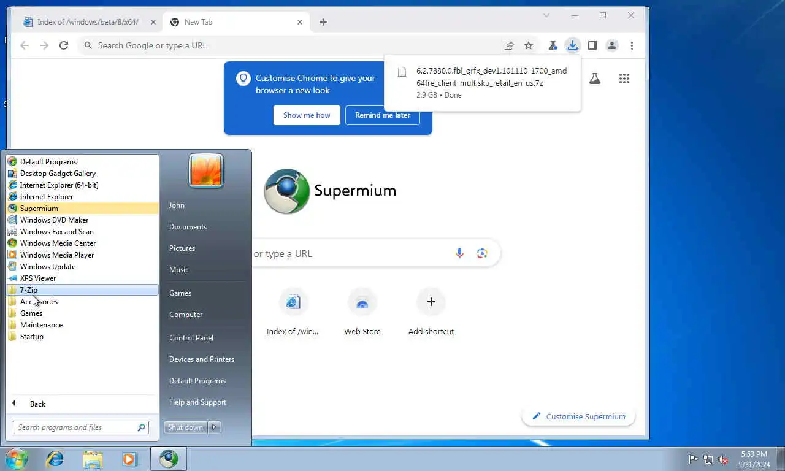The image size is (785, 471).
Task: Open the downloads toolbar icon
Action: coord(572,45)
